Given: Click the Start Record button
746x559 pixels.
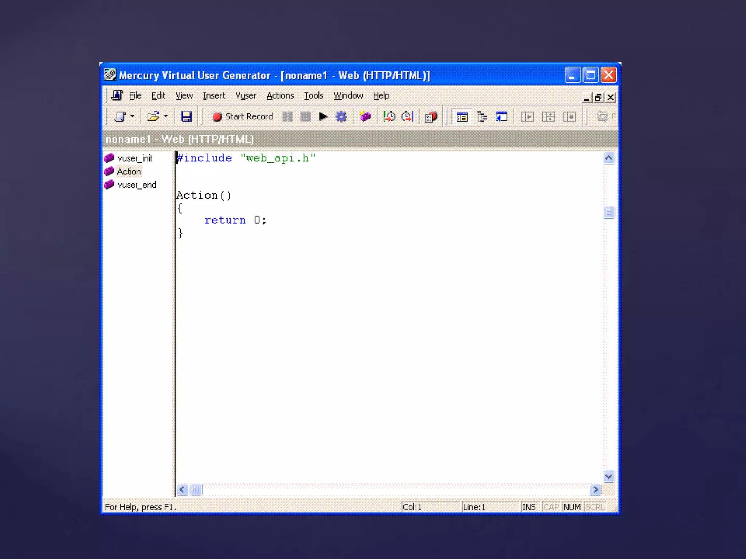Looking at the screenshot, I should pyautogui.click(x=243, y=116).
